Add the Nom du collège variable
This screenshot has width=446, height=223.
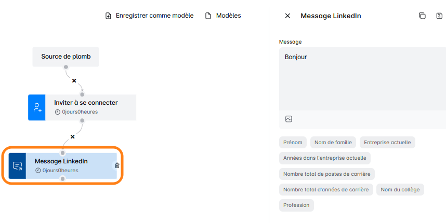coord(400,189)
